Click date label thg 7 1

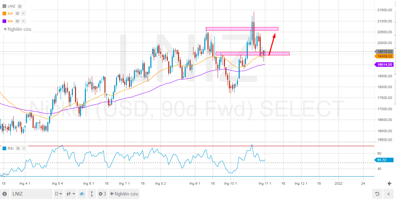(x=124, y=183)
